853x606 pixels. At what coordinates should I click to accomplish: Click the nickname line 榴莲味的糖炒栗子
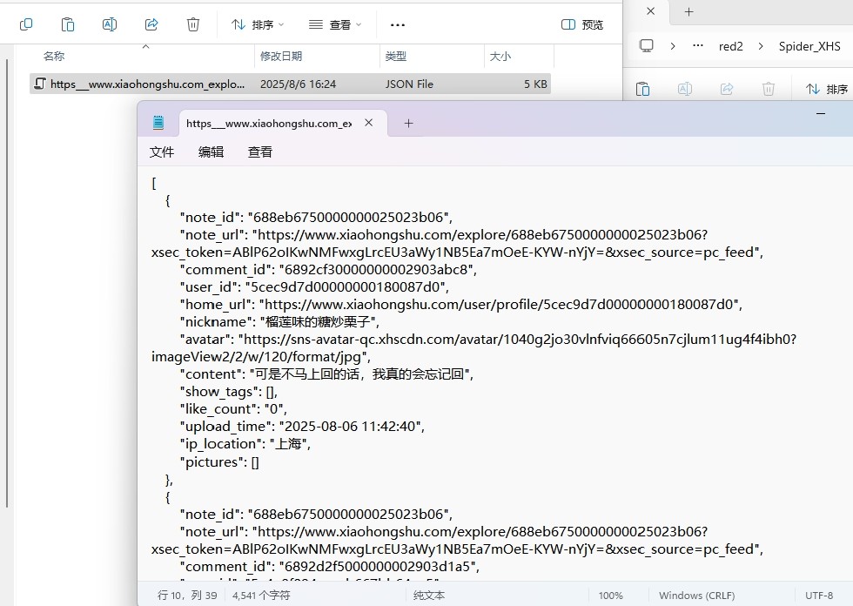[x=279, y=321]
